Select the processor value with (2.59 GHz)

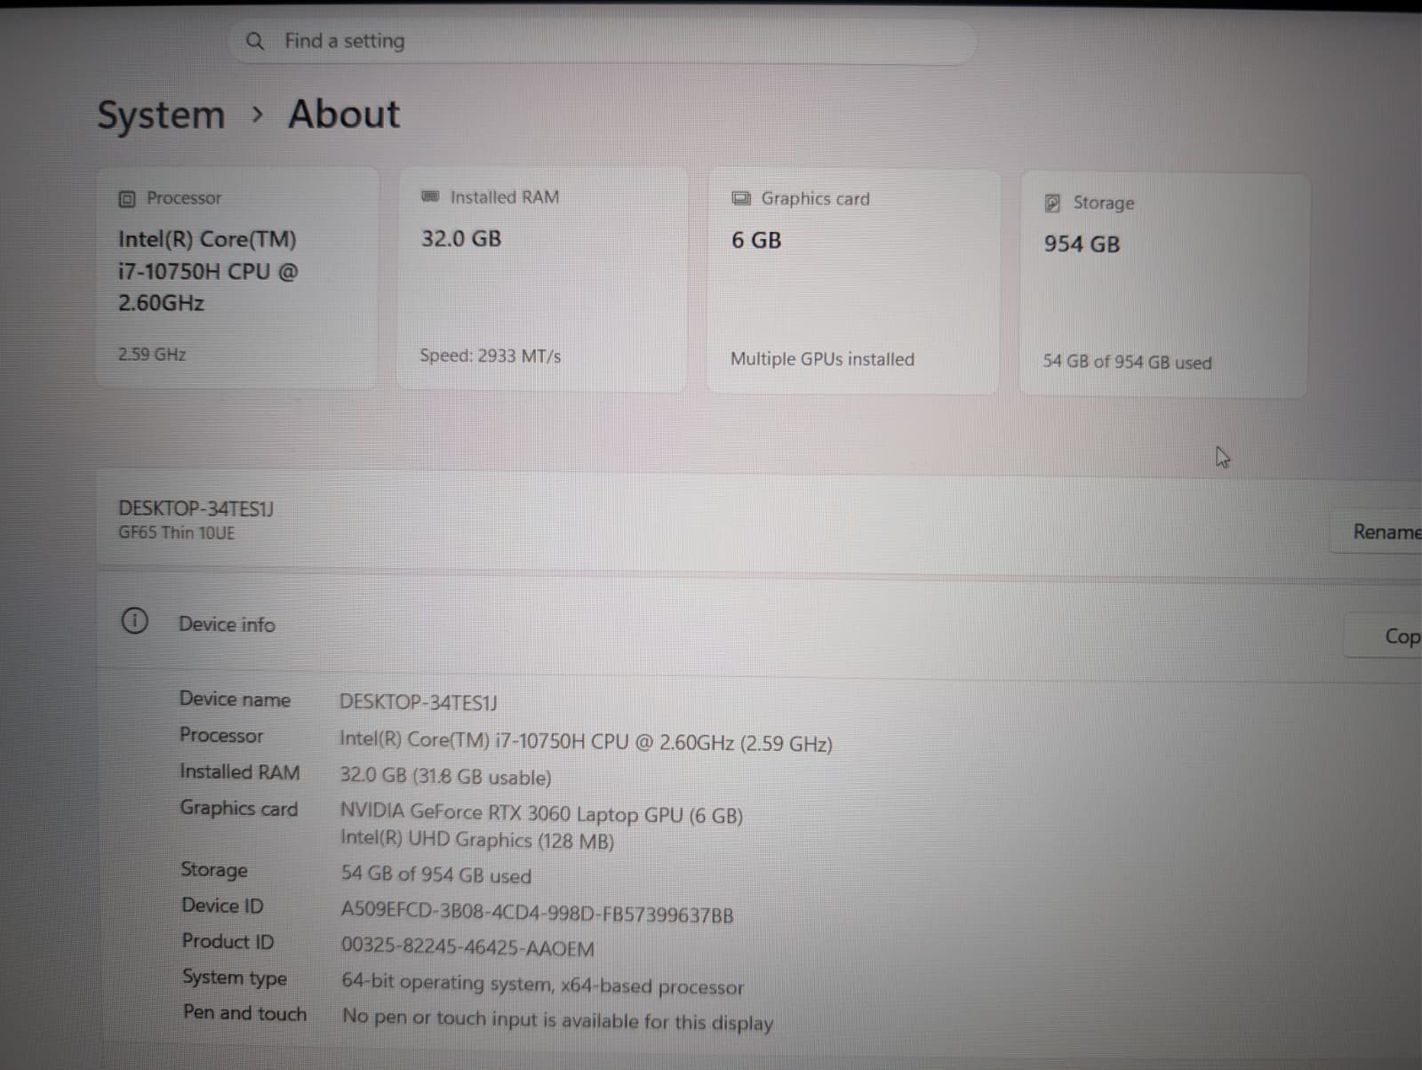(x=586, y=742)
